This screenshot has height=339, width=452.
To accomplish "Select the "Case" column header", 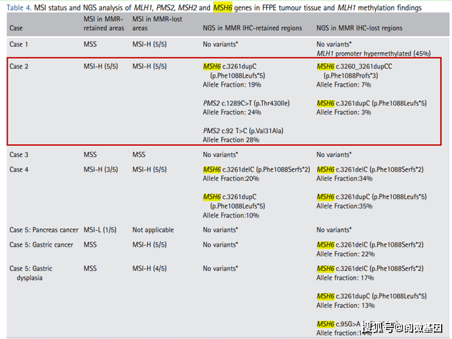I will pyautogui.click(x=16, y=28).
